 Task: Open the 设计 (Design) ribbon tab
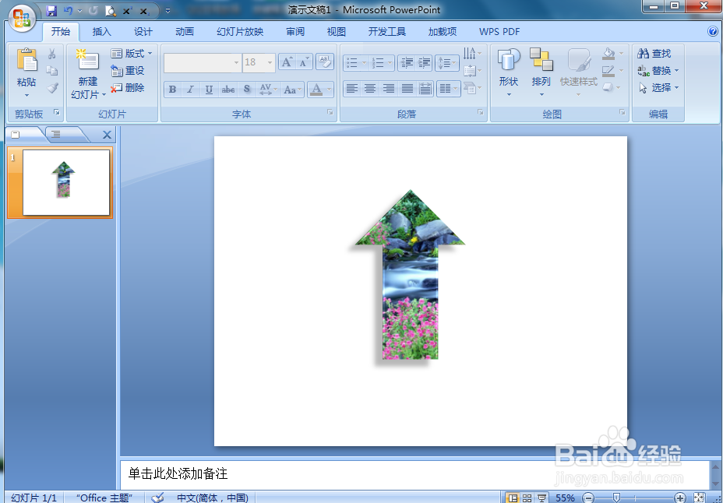click(143, 32)
